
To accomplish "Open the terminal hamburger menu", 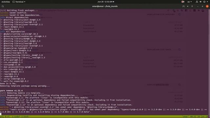I will pos(192,6).
